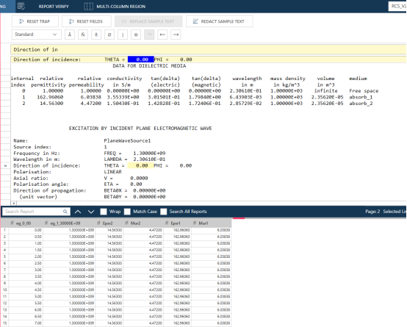The image size is (407, 327).
Task: Click the Mur2 column header
Action: (x=143, y=223)
